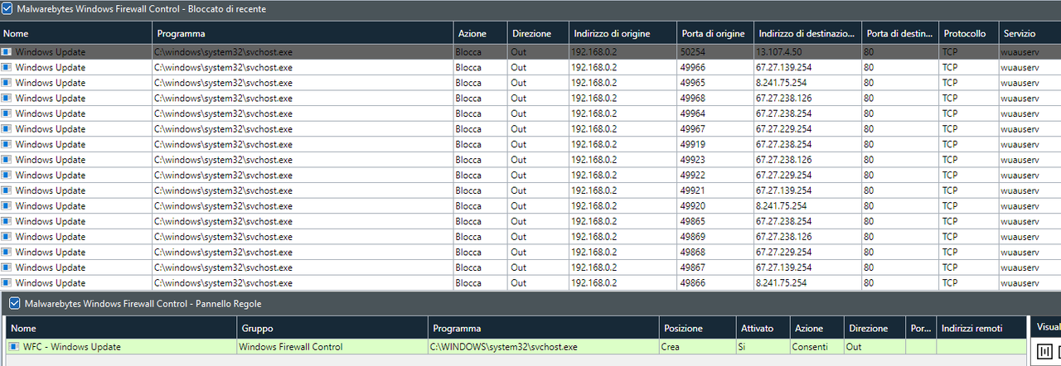Sort rules panel by Azione column
This screenshot has height=366, width=1061.
[816, 329]
